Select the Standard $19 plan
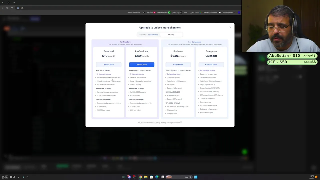320x180 pixels. tap(109, 64)
